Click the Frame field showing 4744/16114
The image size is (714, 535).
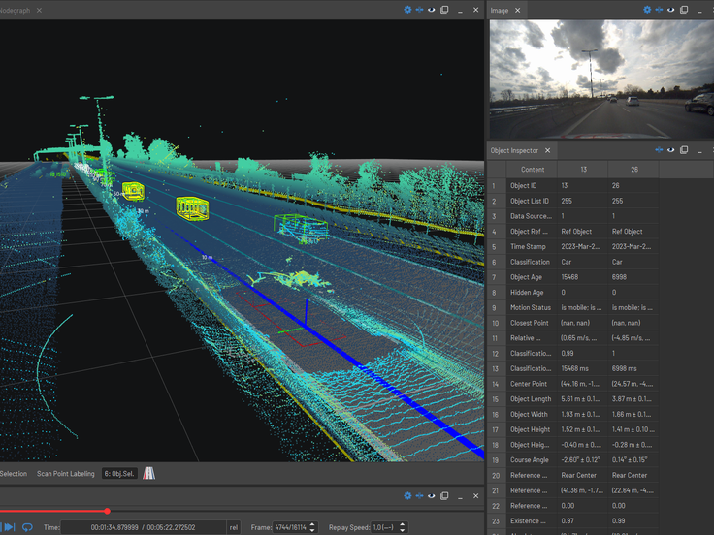pyautogui.click(x=290, y=527)
